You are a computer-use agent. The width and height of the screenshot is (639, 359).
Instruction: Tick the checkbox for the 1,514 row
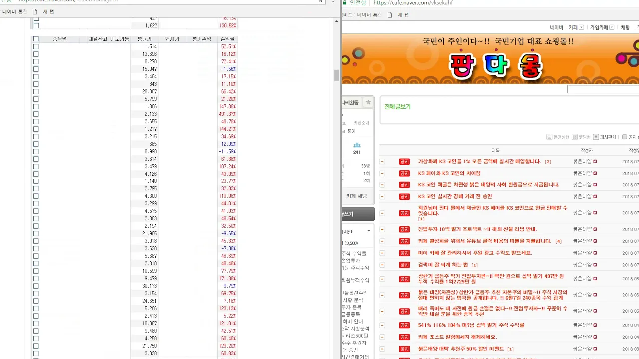tap(36, 46)
